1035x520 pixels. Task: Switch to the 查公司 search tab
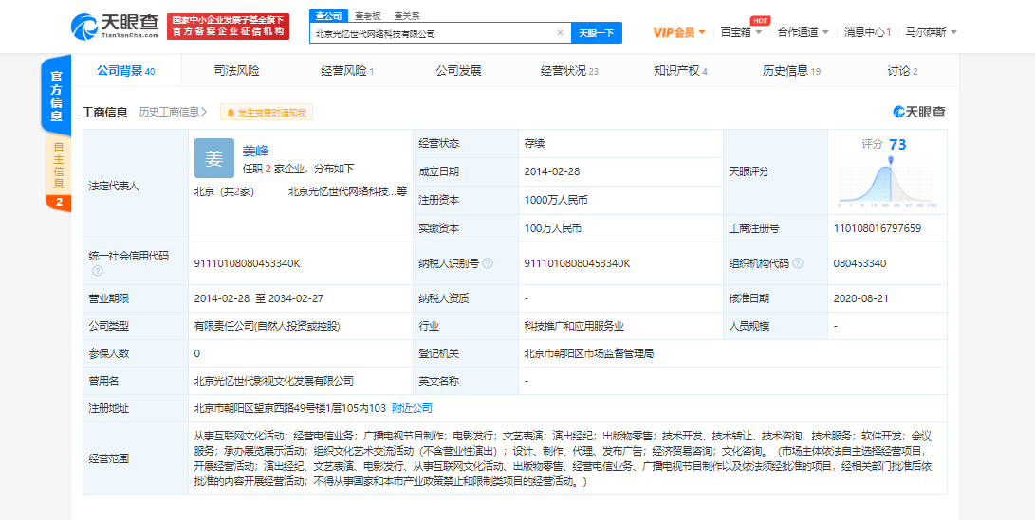[328, 16]
